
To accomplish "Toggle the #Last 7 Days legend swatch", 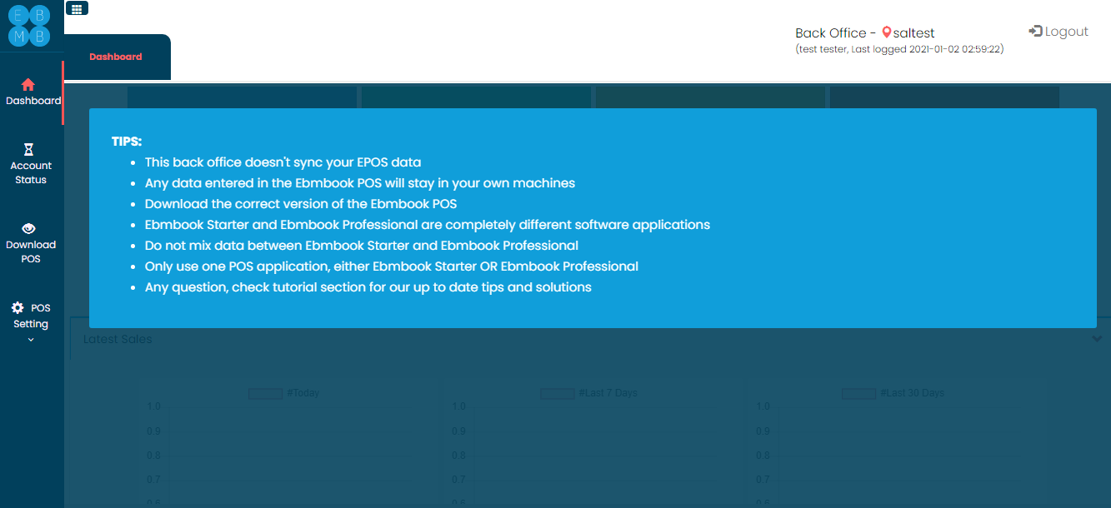I will pyautogui.click(x=557, y=393).
